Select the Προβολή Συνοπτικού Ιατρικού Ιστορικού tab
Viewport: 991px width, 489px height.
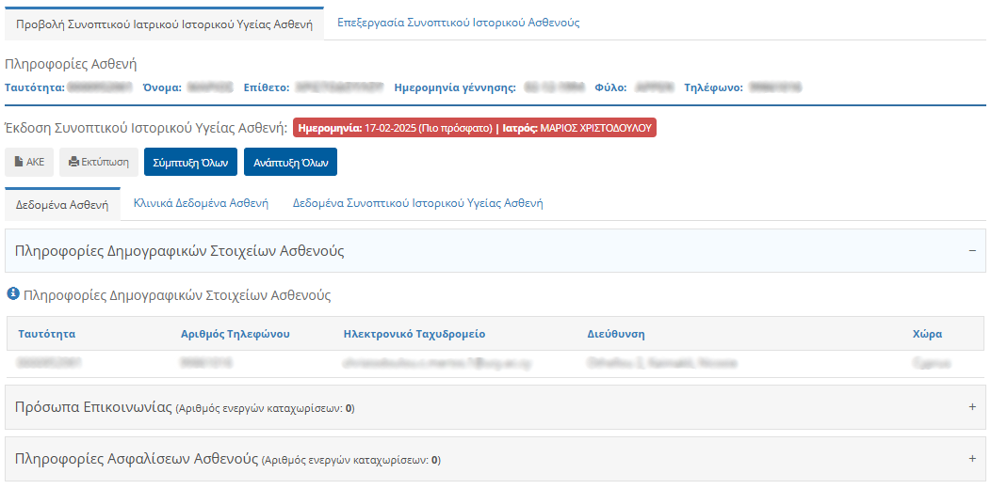(x=164, y=24)
